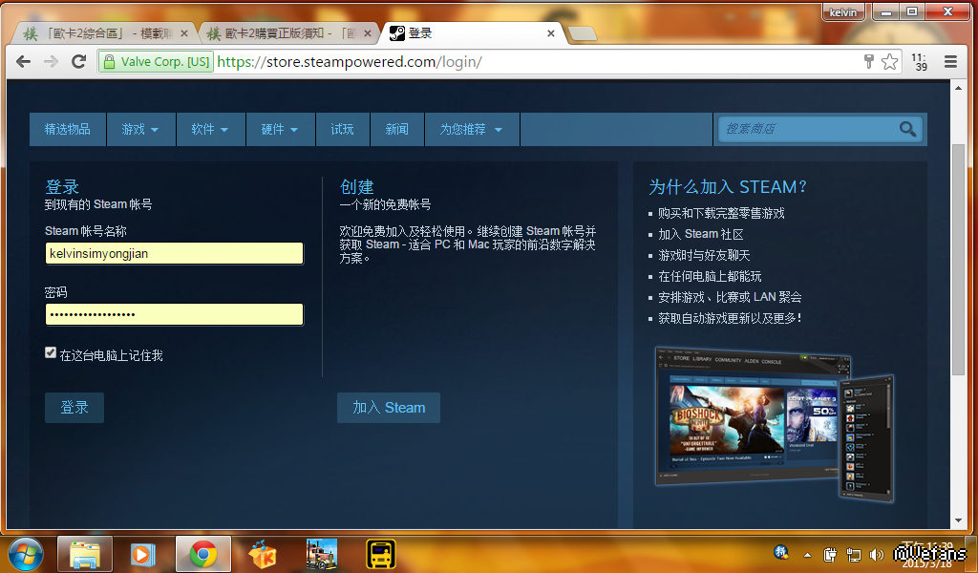Click the 安排游戏、比赛或 LAN 聚会 text
This screenshot has height=573, width=978.
click(730, 297)
